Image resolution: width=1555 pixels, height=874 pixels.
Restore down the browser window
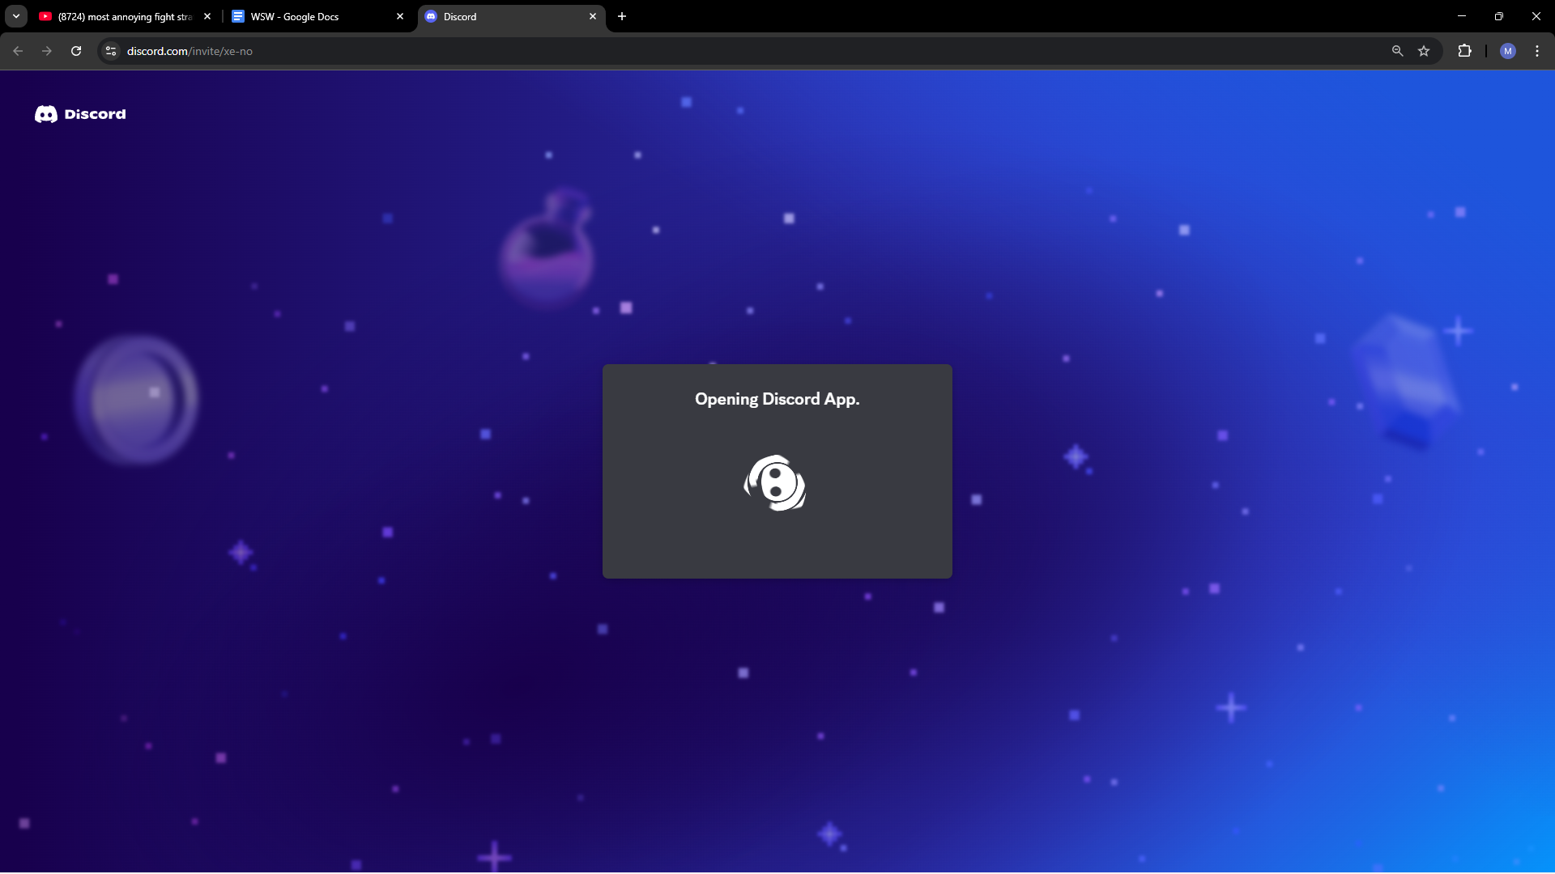click(1499, 16)
